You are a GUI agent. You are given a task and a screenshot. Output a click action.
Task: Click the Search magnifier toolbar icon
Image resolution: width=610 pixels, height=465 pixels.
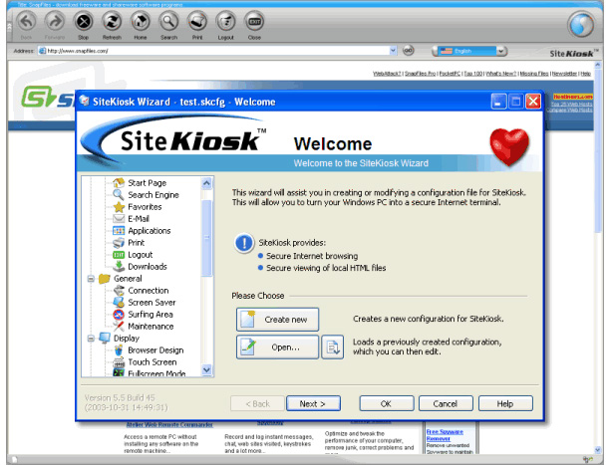click(168, 21)
